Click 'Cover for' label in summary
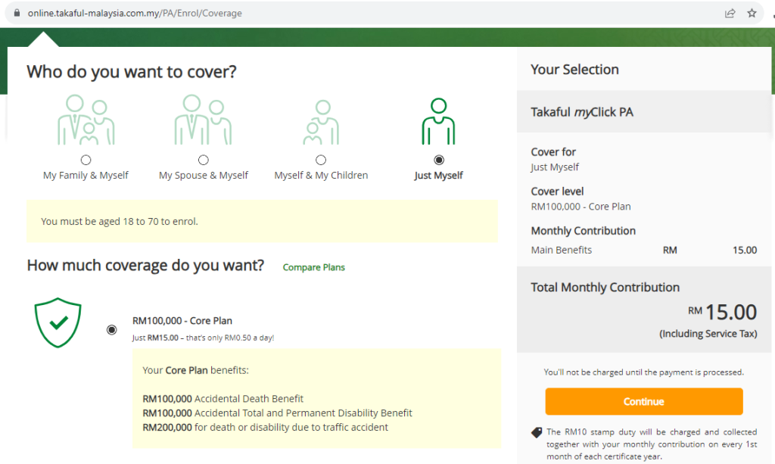This screenshot has width=775, height=464. [553, 152]
